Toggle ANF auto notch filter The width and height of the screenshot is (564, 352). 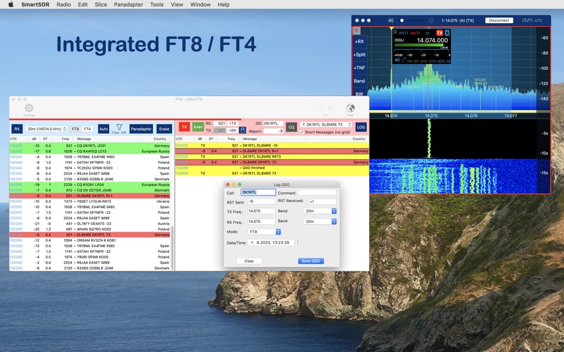[x=424, y=61]
